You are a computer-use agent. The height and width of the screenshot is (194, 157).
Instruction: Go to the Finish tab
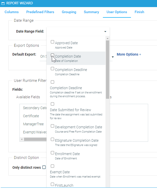click(139, 12)
